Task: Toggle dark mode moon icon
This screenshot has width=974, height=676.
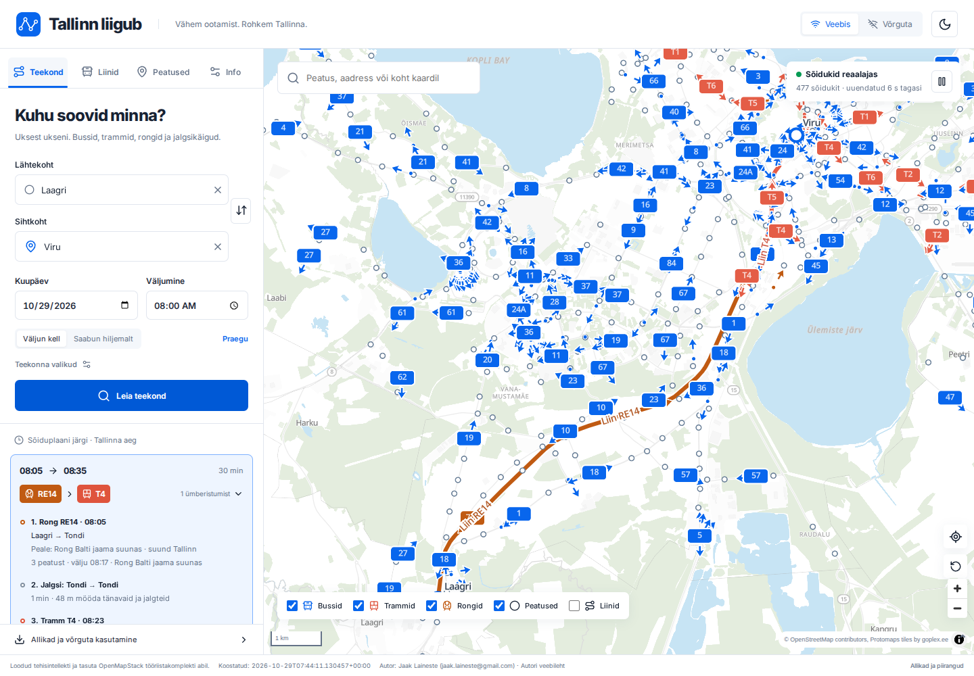Action: click(945, 24)
